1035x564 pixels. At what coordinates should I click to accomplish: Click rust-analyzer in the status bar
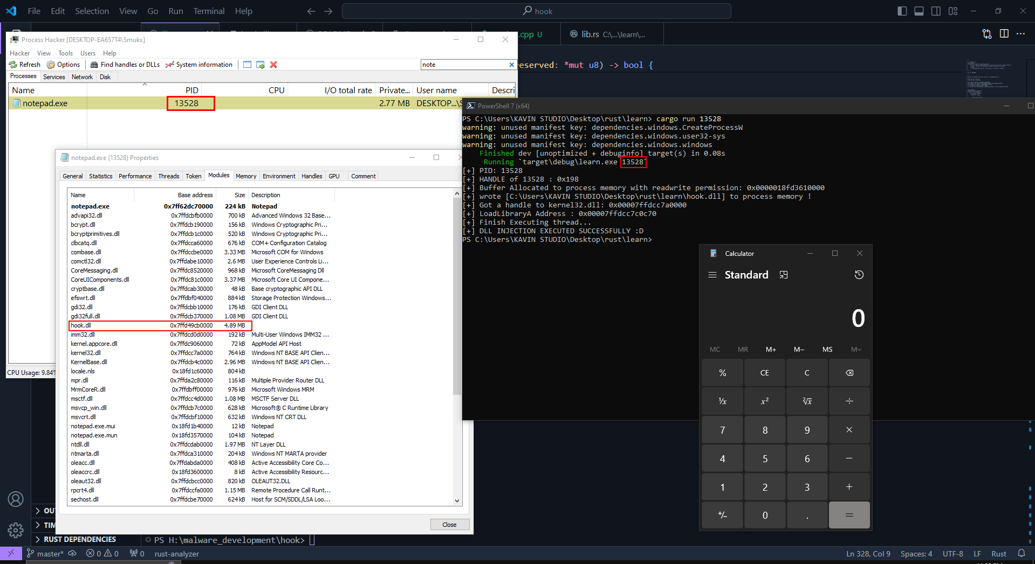coord(177,554)
